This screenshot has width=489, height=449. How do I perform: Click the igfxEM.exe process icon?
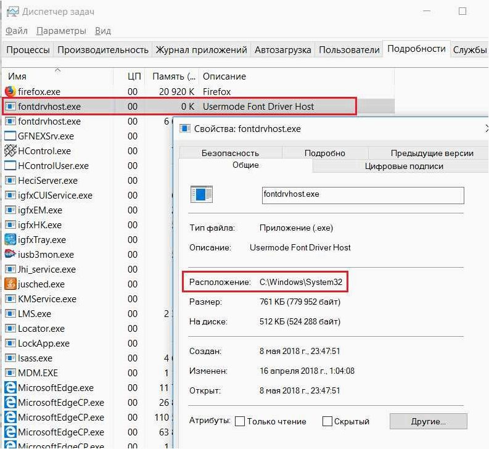pyautogui.click(x=10, y=210)
